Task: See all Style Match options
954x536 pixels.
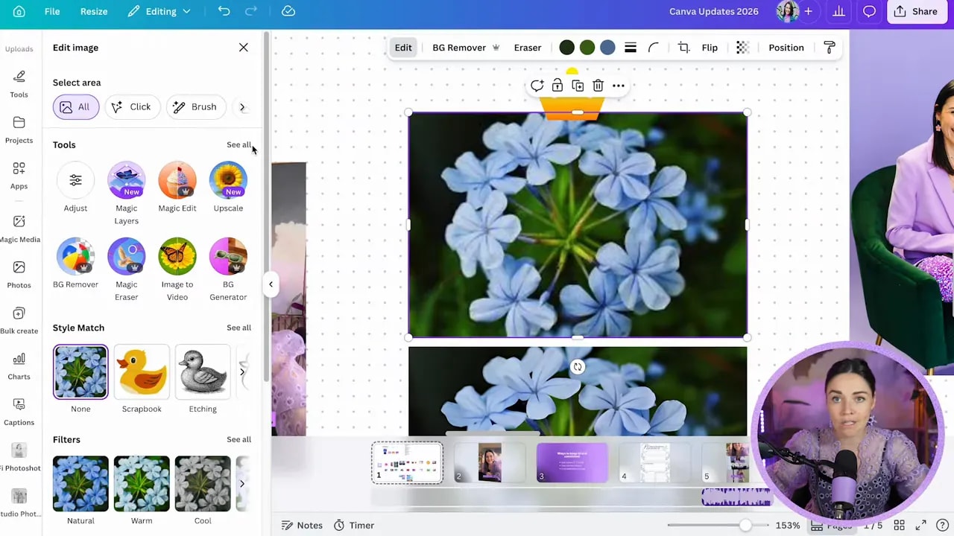Action: pos(238,328)
